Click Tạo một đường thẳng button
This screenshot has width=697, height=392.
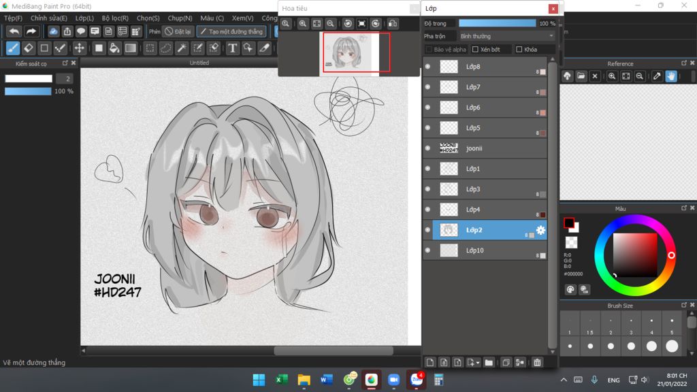231,31
